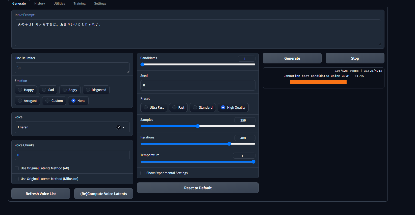Viewport: 415px width, 215px height.
Task: Click the '108/128 steps' status text
Action: (x=347, y=71)
